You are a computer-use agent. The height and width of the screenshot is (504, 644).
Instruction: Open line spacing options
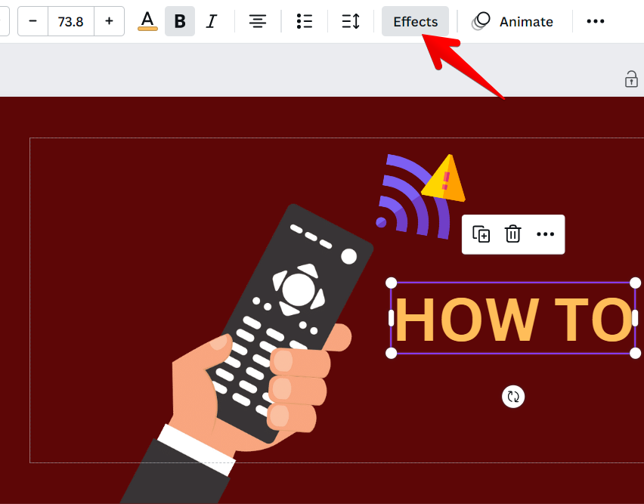[x=351, y=21]
